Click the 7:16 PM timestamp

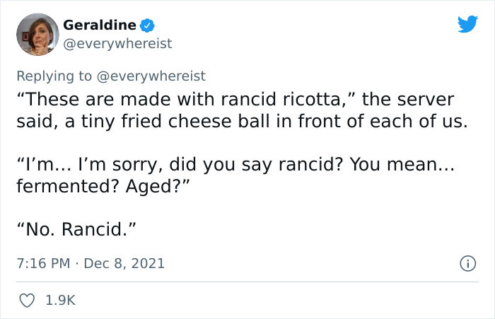pos(42,264)
